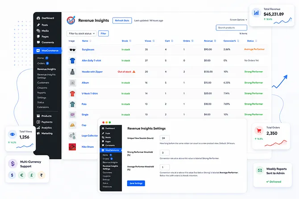
Task: Open the V-Neck T-Shirt product link
Action: (x=90, y=93)
